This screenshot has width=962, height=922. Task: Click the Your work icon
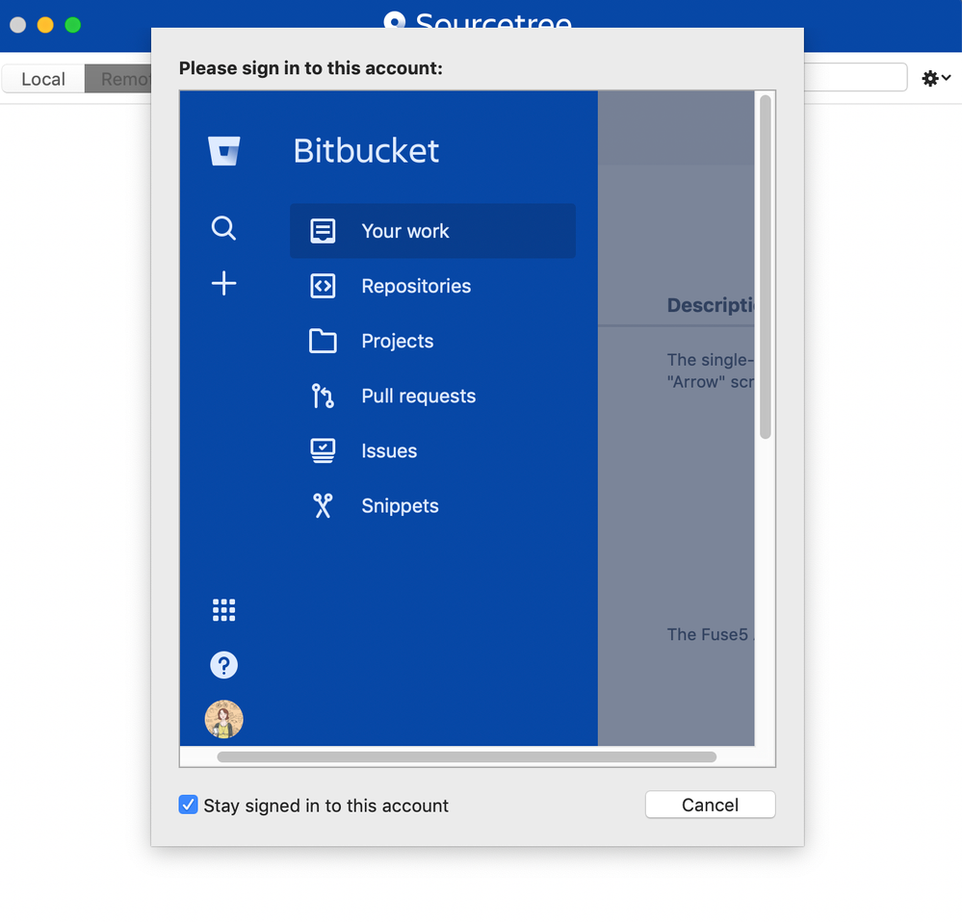coord(323,231)
